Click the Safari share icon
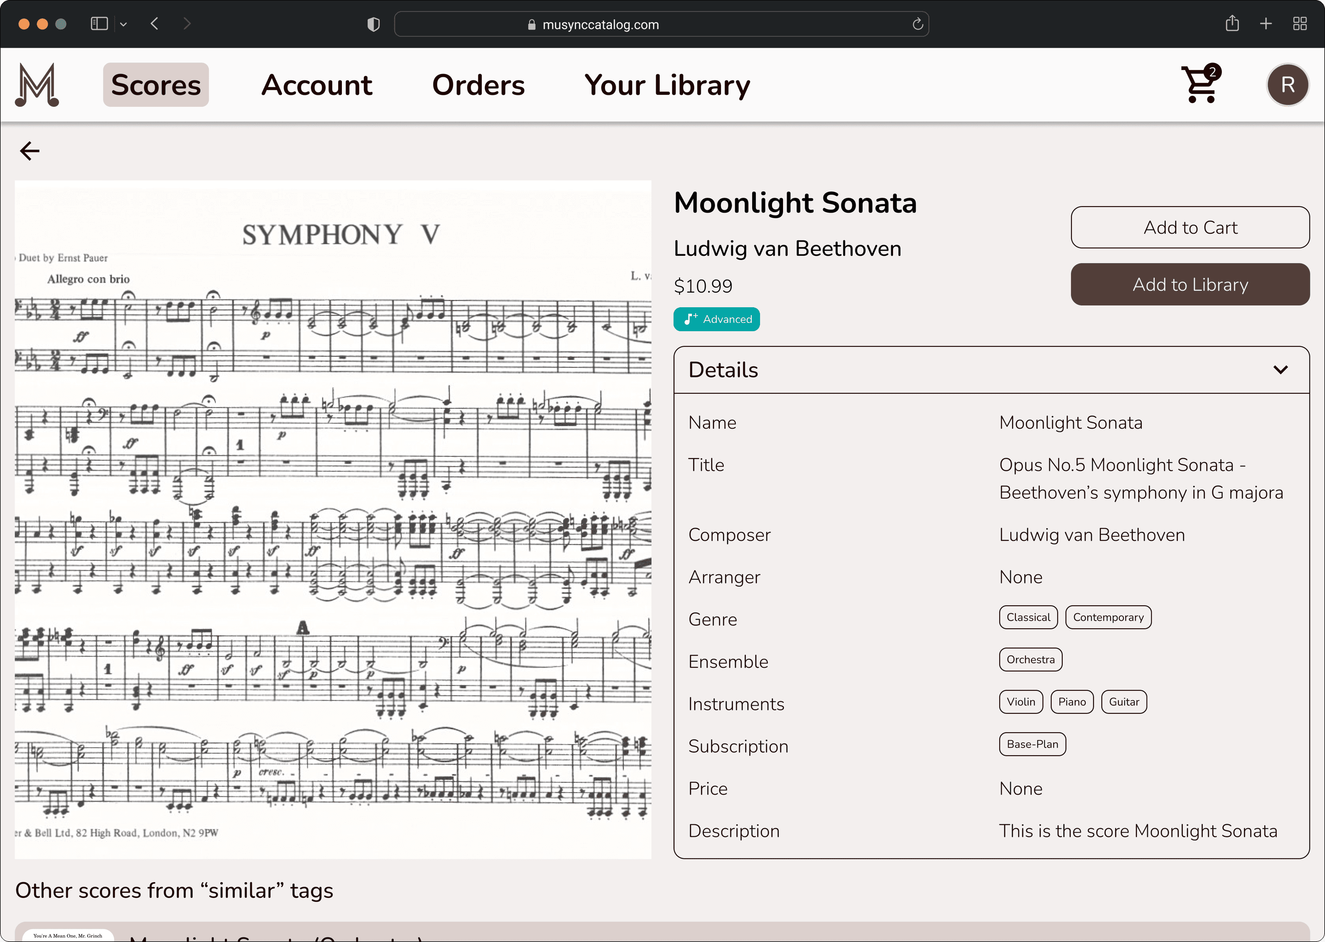The width and height of the screenshot is (1325, 942). coord(1232,24)
